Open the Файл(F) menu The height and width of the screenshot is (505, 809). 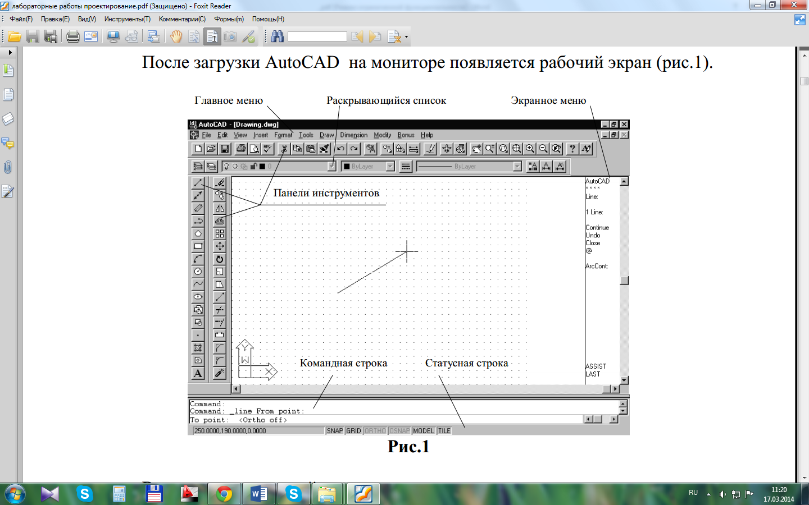(x=21, y=19)
